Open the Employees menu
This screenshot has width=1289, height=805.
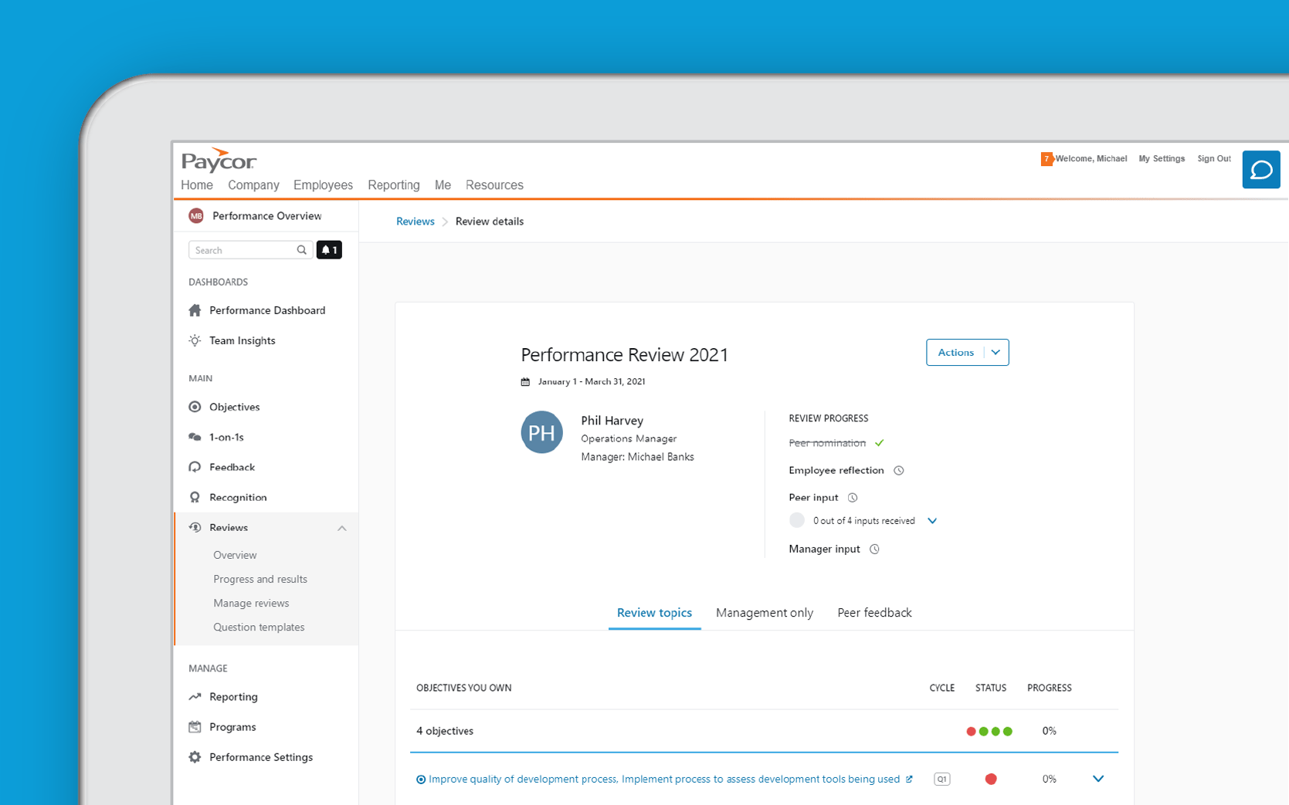[x=323, y=185]
